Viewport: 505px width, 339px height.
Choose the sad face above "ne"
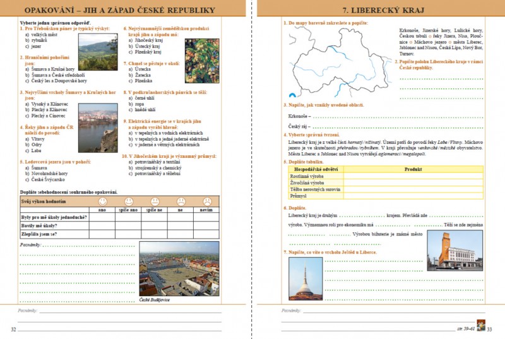[181, 200]
